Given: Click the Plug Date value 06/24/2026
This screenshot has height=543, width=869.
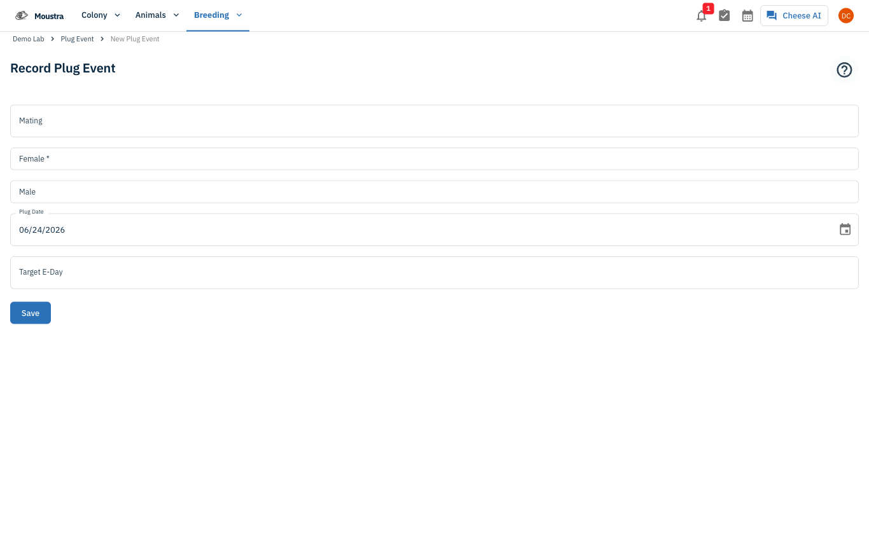Looking at the screenshot, I should 42,230.
